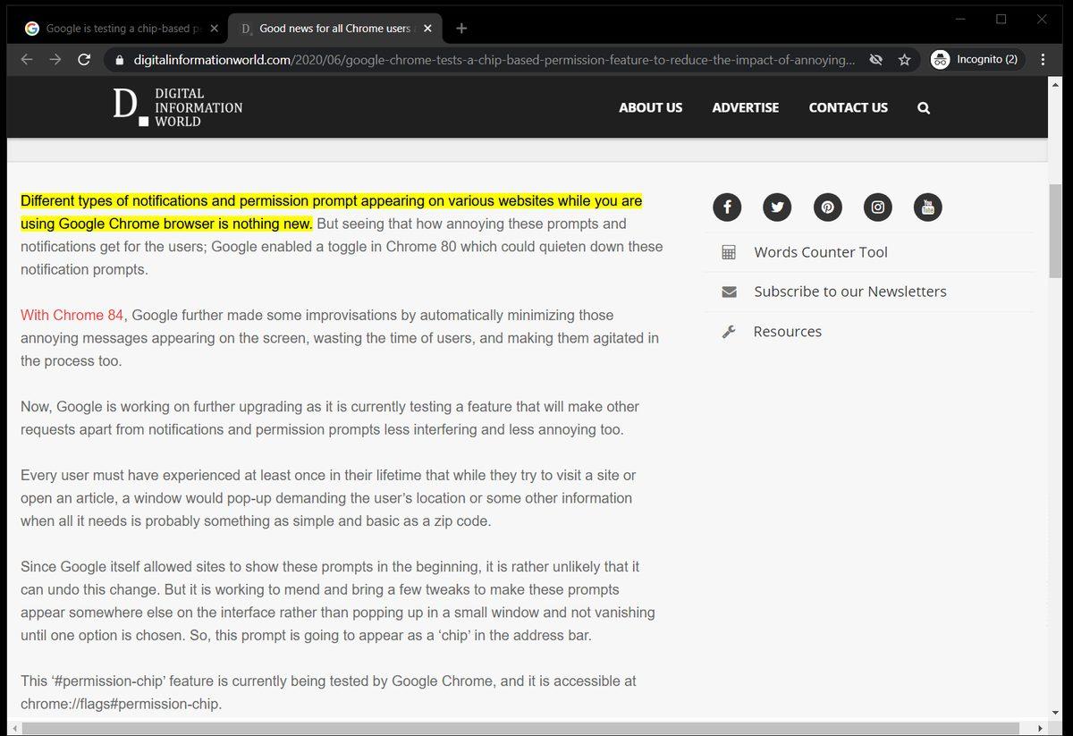Open a new browser tab
The width and height of the screenshot is (1073, 736).
pos(461,29)
